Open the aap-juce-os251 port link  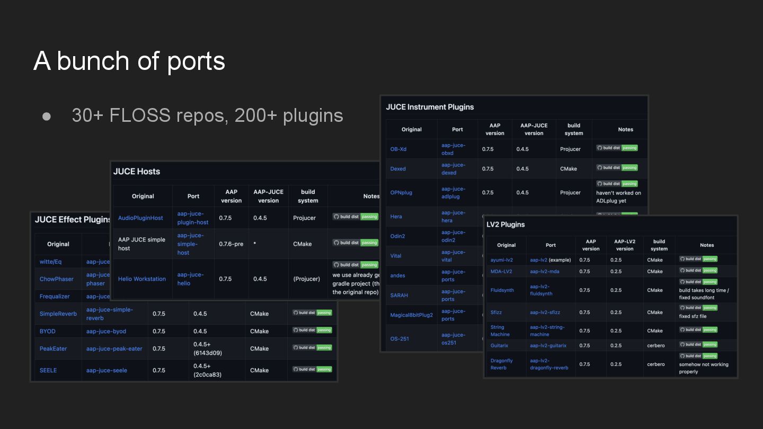pos(454,338)
